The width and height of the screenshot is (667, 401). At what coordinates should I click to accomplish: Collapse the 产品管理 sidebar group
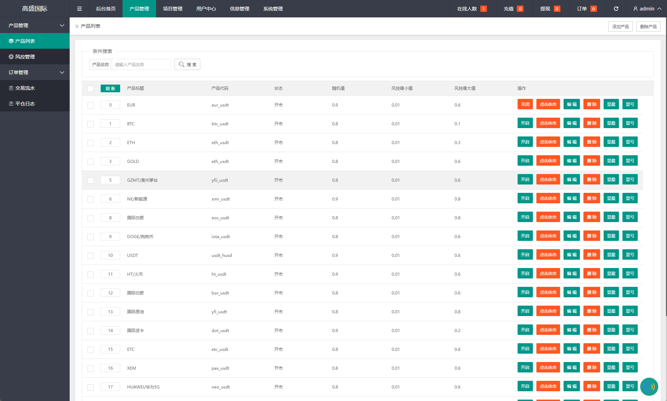coord(35,25)
